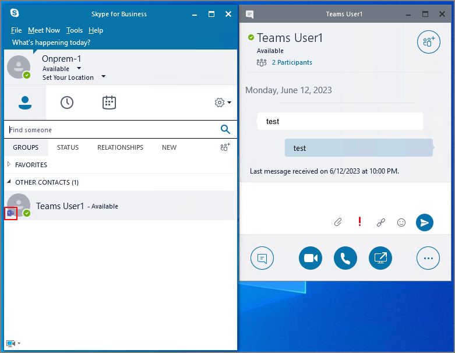Open the Meet Now menu
The width and height of the screenshot is (455, 353).
44,30
